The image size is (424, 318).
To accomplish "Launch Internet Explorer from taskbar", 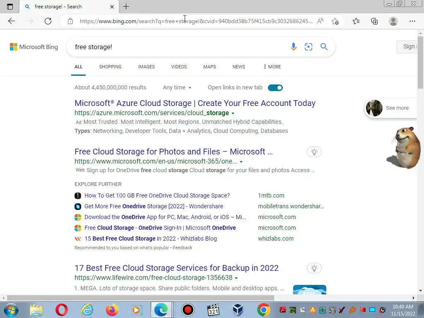I will coord(87,310).
